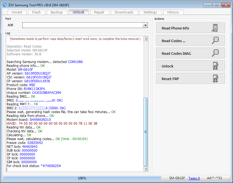
Task: Click the Read Phone Info label
Action: [175, 28]
